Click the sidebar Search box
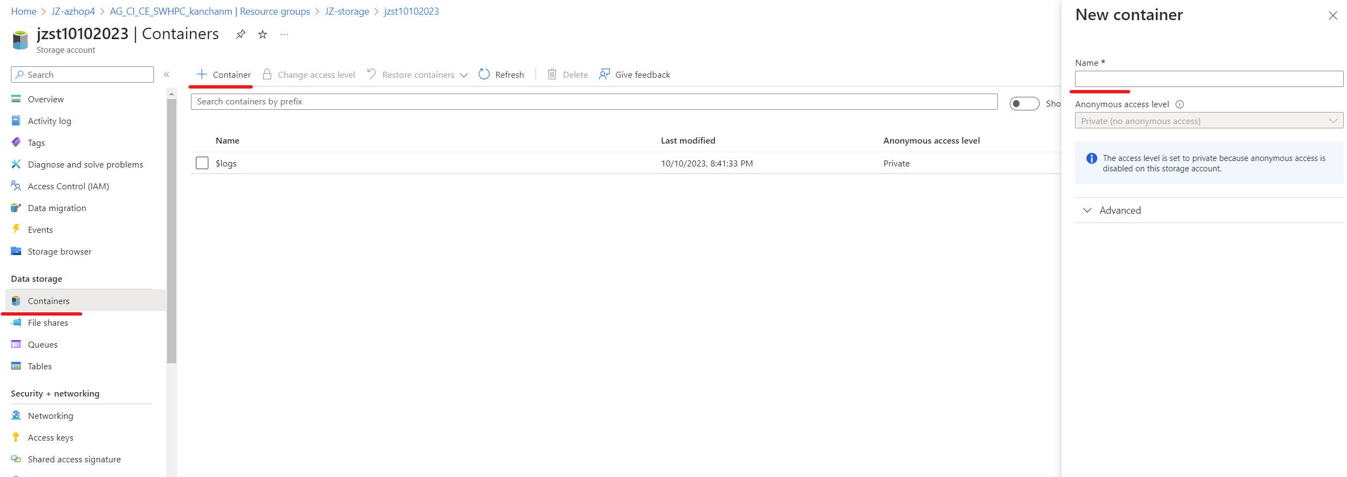Viewport: 1347px width, 477px height. [x=82, y=75]
